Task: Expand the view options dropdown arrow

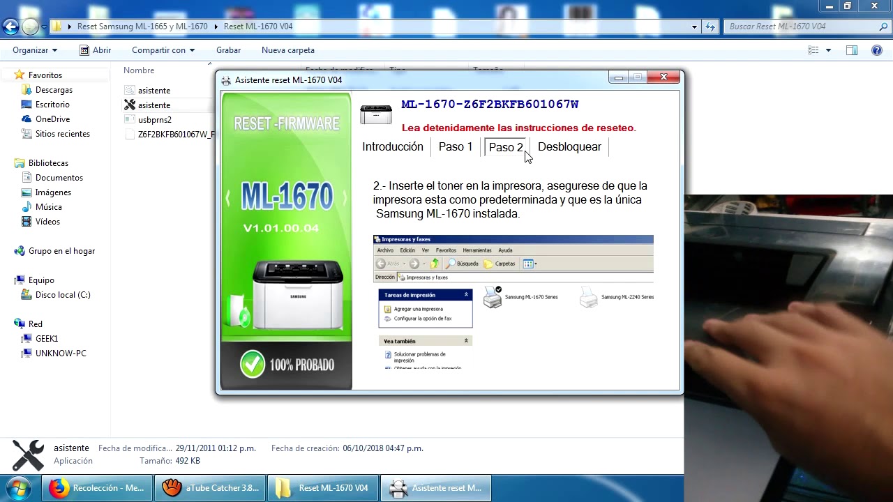Action: point(828,50)
